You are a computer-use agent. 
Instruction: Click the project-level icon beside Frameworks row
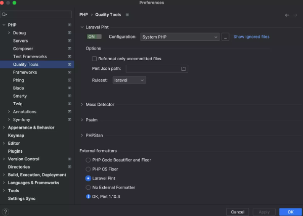[70, 72]
